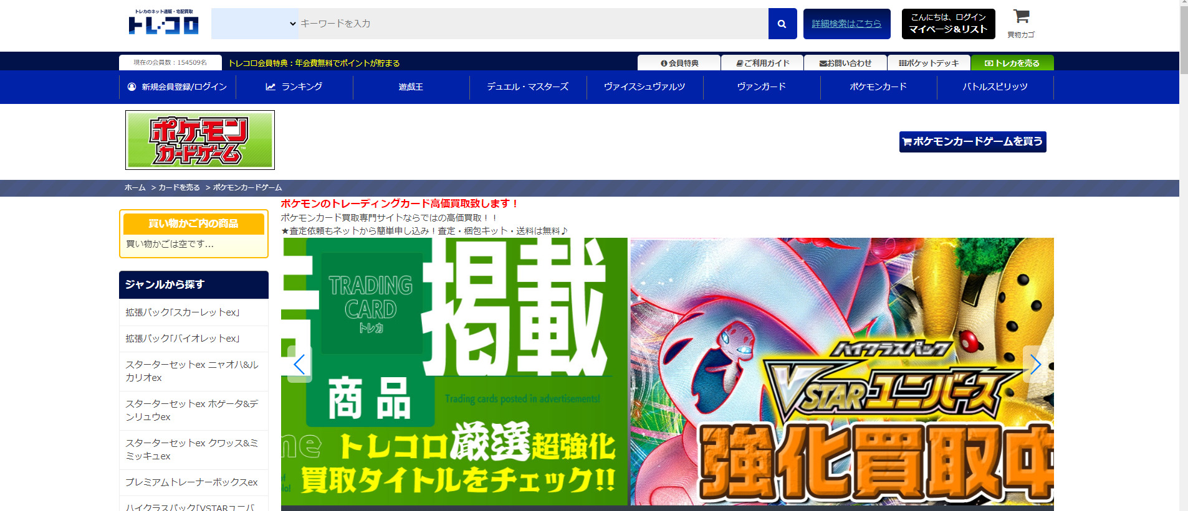Focus the keyword search input field

(534, 24)
